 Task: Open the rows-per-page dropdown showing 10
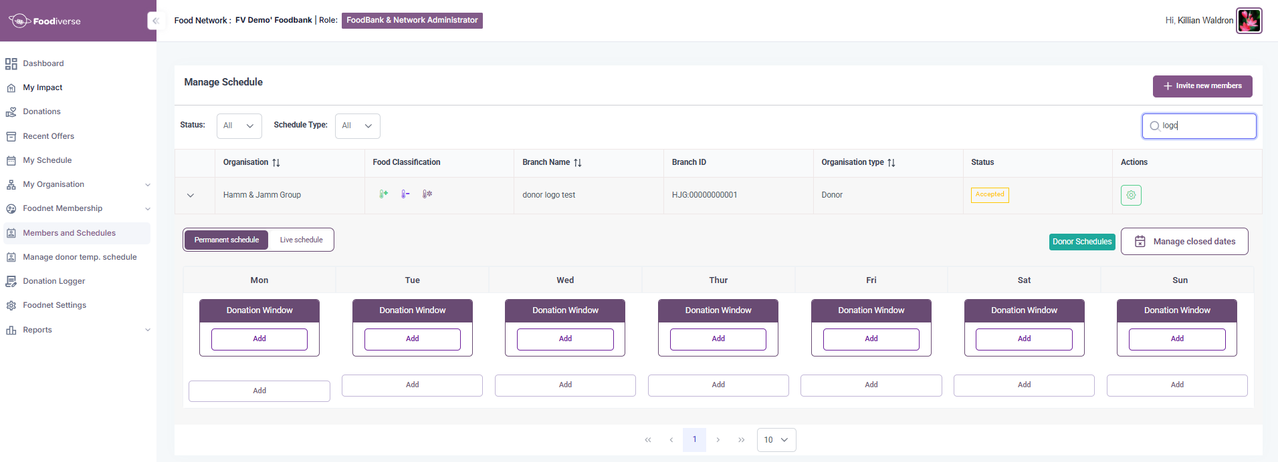pos(776,440)
